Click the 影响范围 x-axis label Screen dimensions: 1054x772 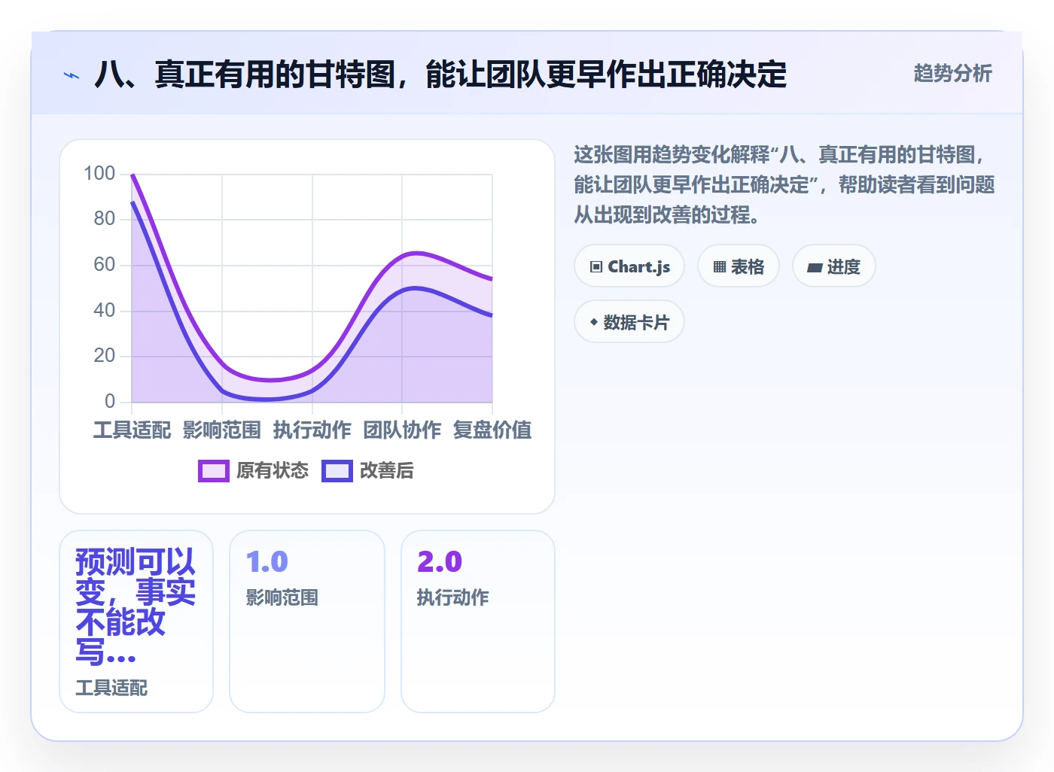click(x=222, y=430)
